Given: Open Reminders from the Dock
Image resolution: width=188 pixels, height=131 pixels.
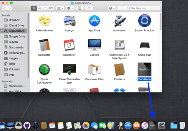Looking at the screenshot, I should point(69,126).
